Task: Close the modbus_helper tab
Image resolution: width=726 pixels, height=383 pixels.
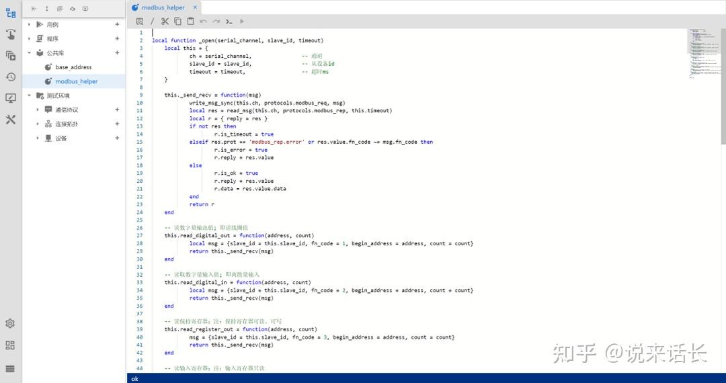Action: pos(195,7)
